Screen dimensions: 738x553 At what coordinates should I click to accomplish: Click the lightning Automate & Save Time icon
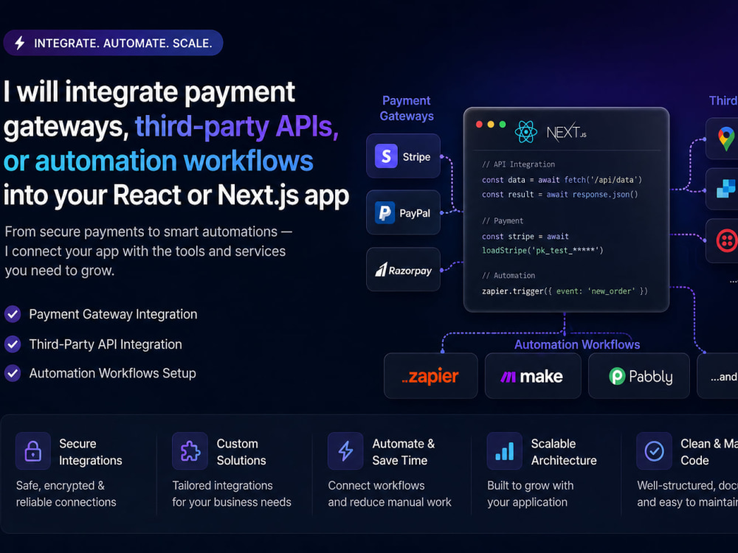345,451
